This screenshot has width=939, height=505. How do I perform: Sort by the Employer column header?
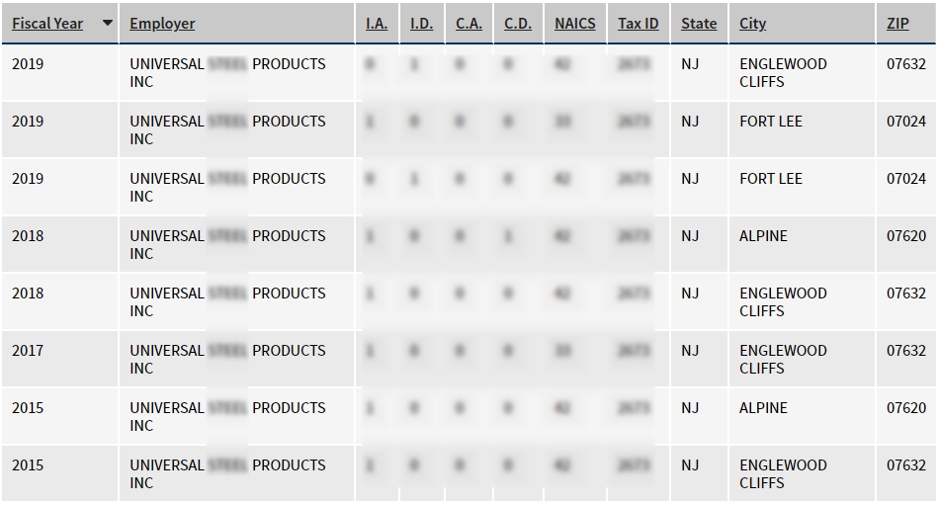[x=162, y=23]
